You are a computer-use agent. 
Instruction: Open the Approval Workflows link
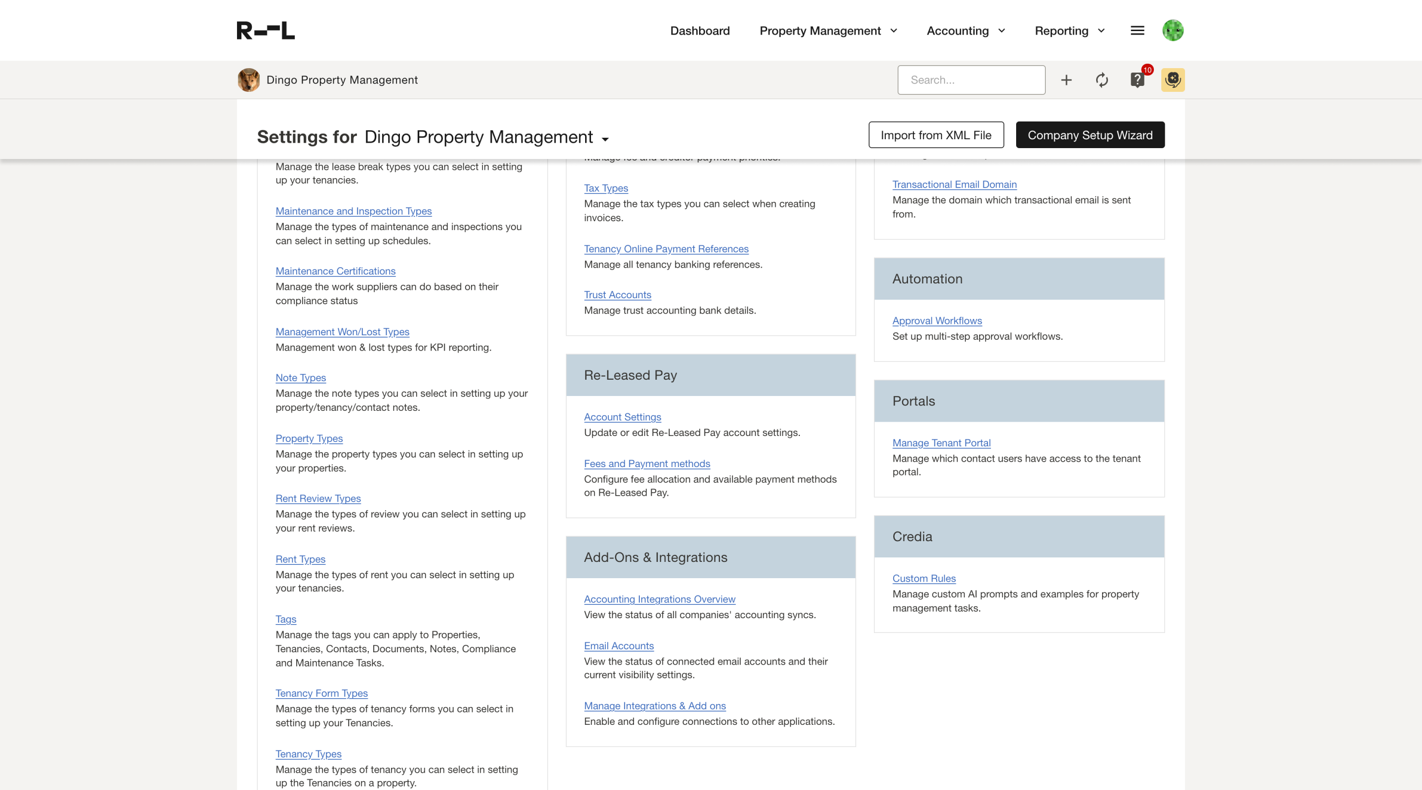937,321
